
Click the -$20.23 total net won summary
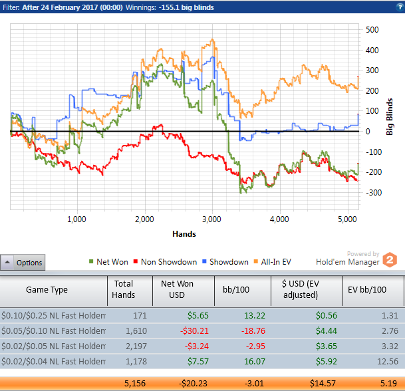[193, 384]
